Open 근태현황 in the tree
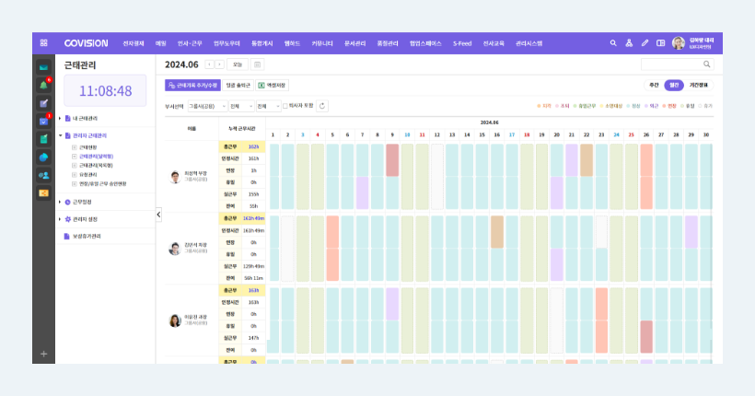The height and width of the screenshot is (396, 755). point(88,147)
